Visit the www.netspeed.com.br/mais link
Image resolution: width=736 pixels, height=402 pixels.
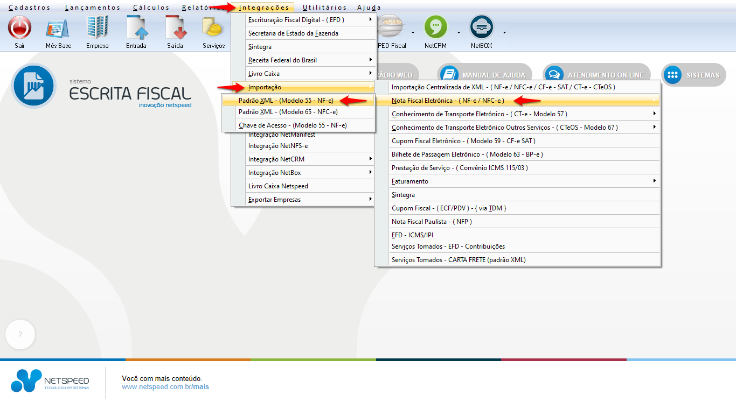[165, 387]
